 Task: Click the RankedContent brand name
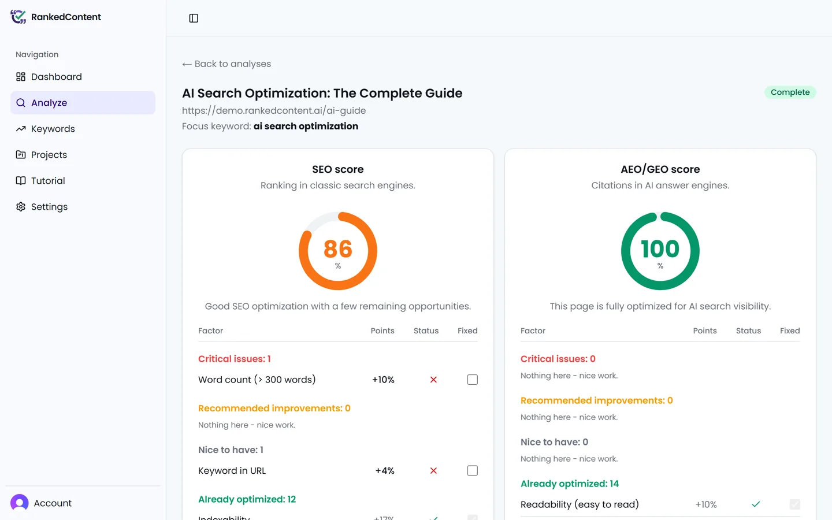coord(66,17)
